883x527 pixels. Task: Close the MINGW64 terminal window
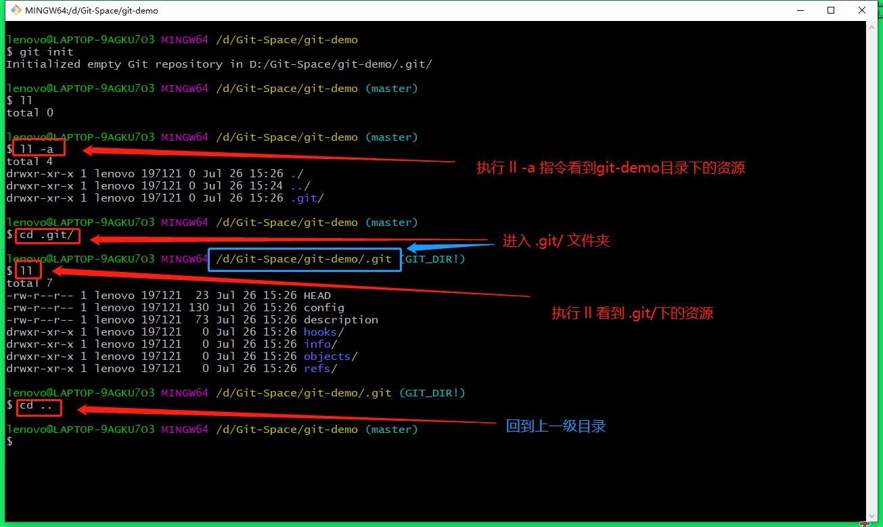click(862, 10)
